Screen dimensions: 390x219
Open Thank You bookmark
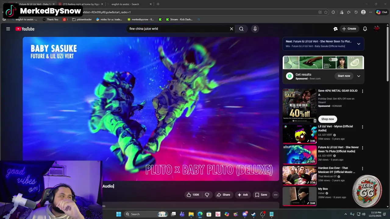click(x=50, y=19)
